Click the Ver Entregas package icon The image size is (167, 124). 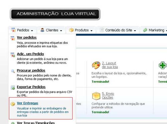pos(13,104)
